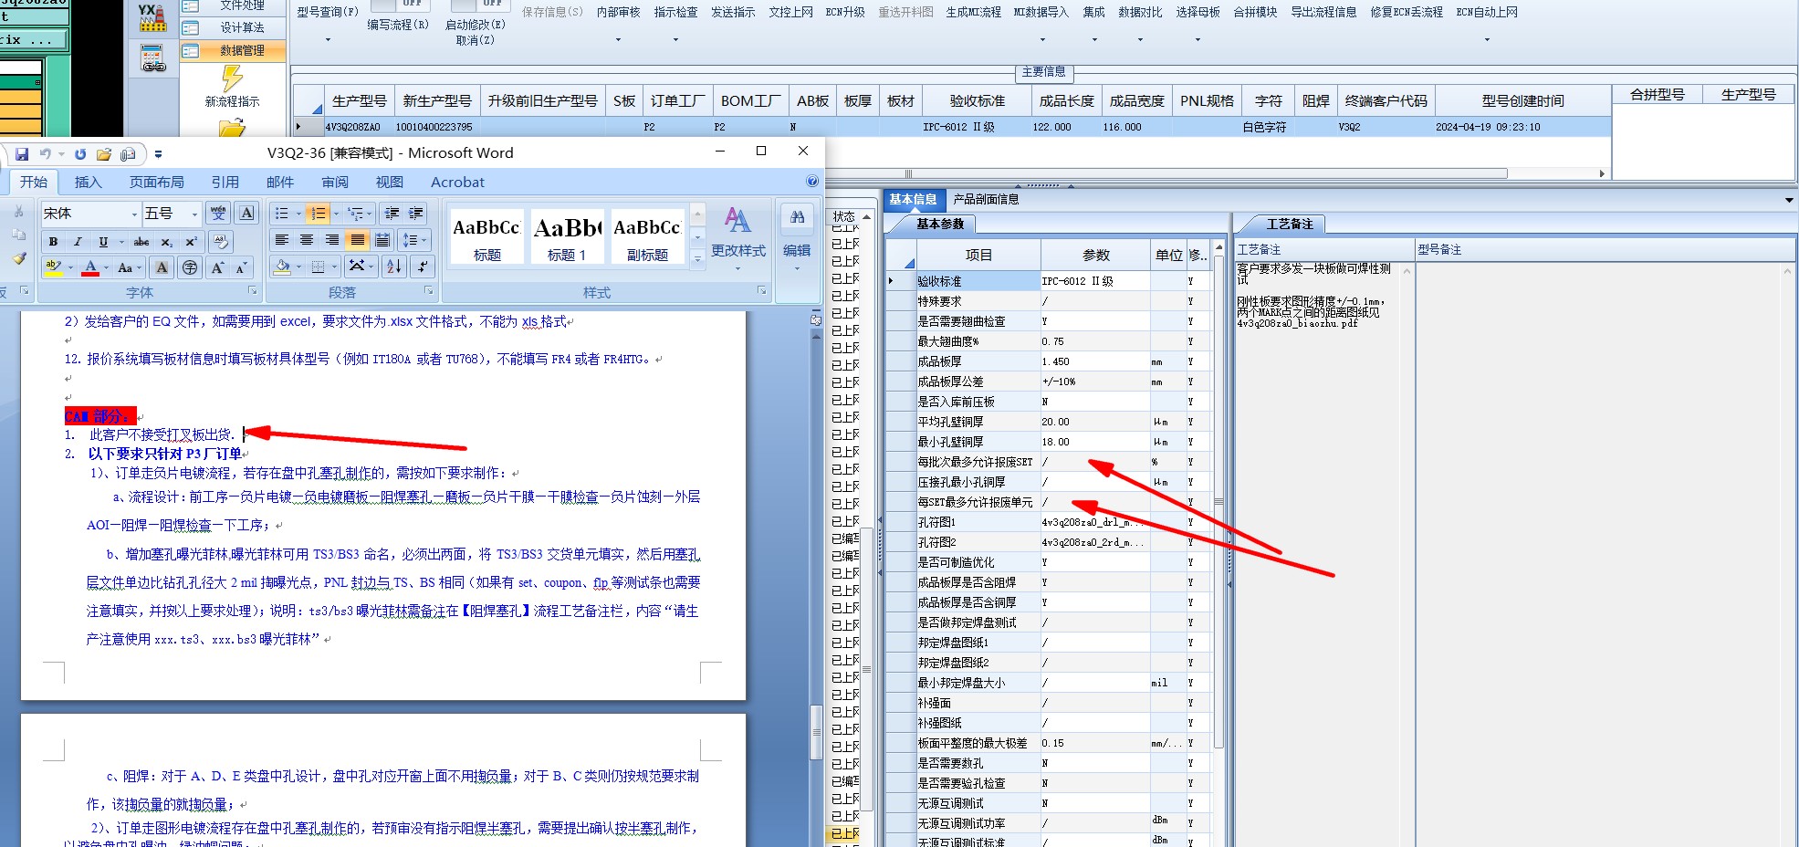Click the show paragraph marks icon
The width and height of the screenshot is (1799, 847).
422,267
